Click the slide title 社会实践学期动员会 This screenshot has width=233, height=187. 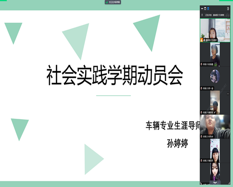[114, 76]
